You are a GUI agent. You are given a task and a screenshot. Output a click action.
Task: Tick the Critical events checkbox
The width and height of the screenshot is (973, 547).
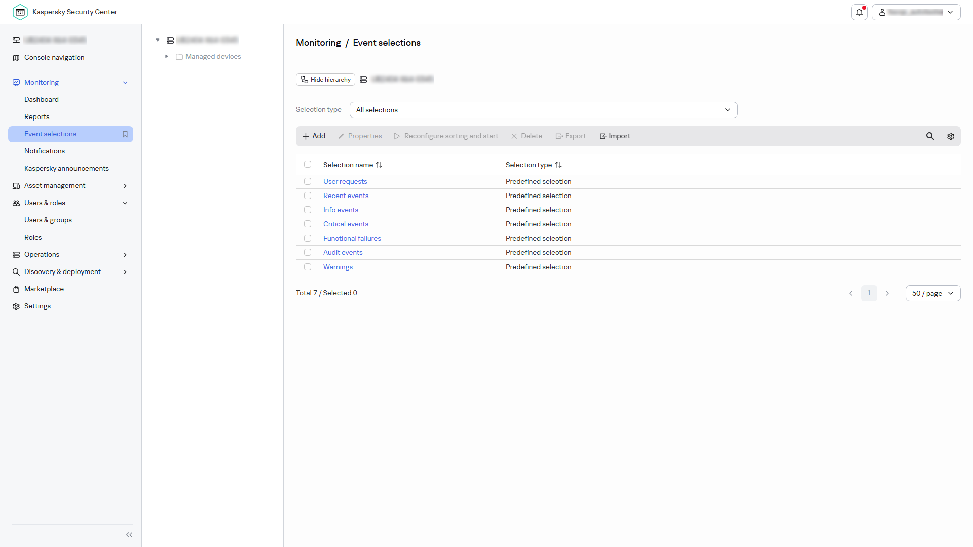click(308, 224)
